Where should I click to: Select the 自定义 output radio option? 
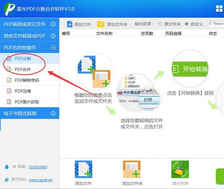187,24
